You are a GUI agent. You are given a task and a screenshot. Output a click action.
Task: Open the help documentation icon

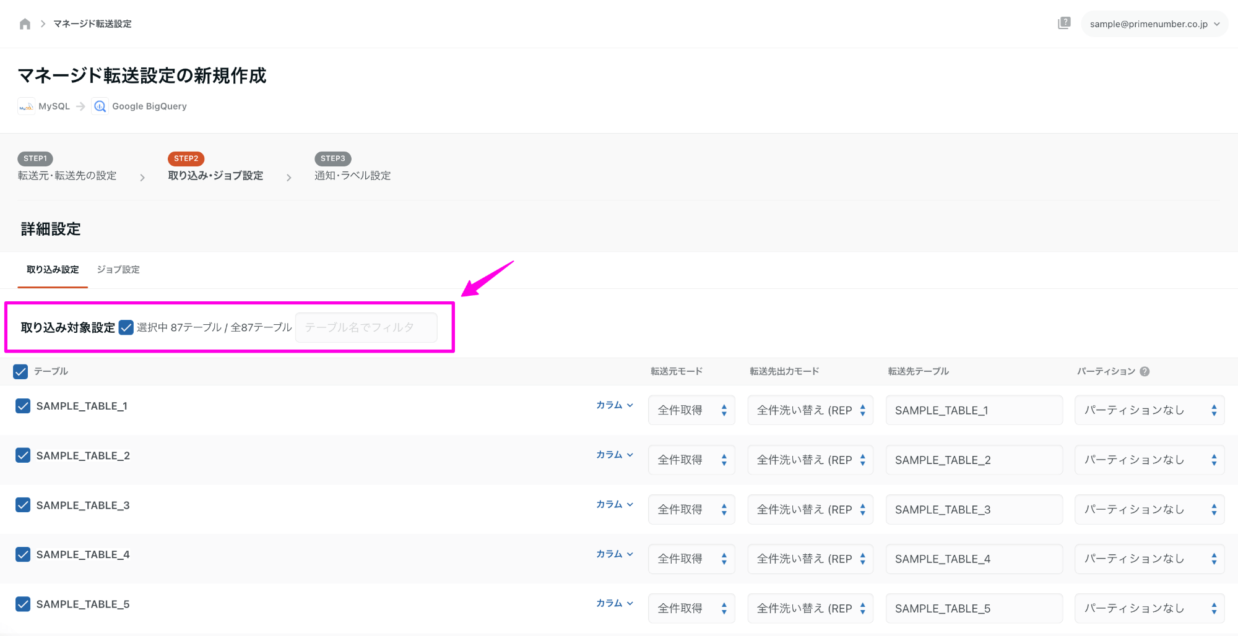1064,24
